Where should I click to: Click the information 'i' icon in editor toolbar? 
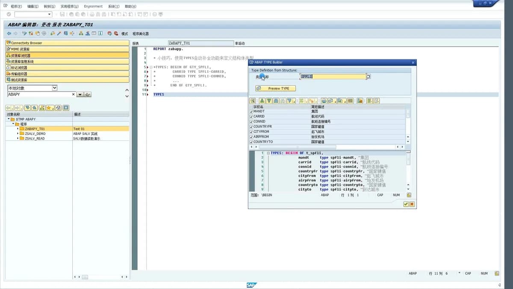100,33
